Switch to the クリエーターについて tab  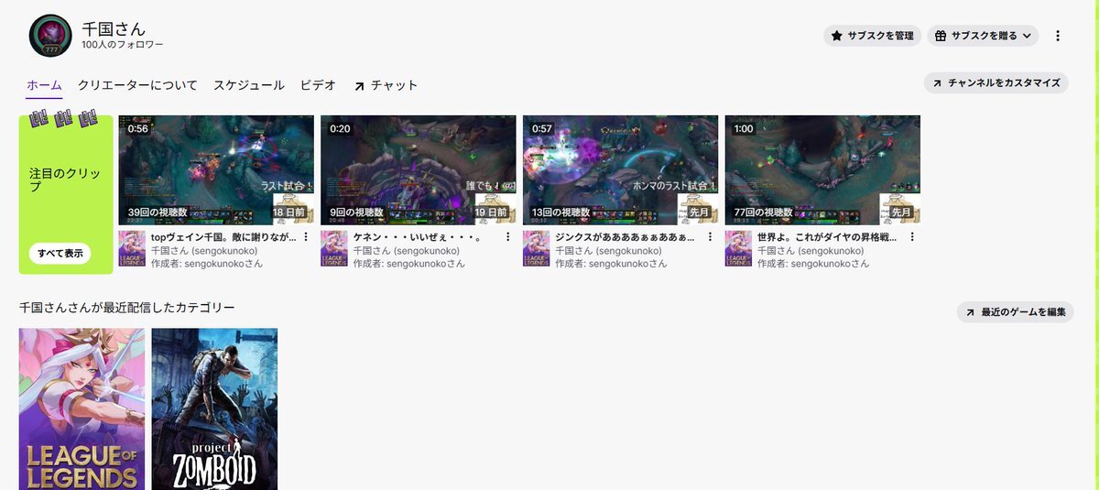pos(137,85)
